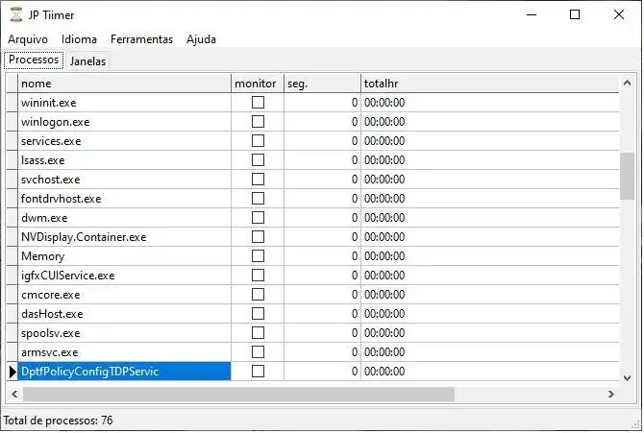Click the JP Tiimer hourglass title icon
The image size is (644, 433).
pos(16,14)
